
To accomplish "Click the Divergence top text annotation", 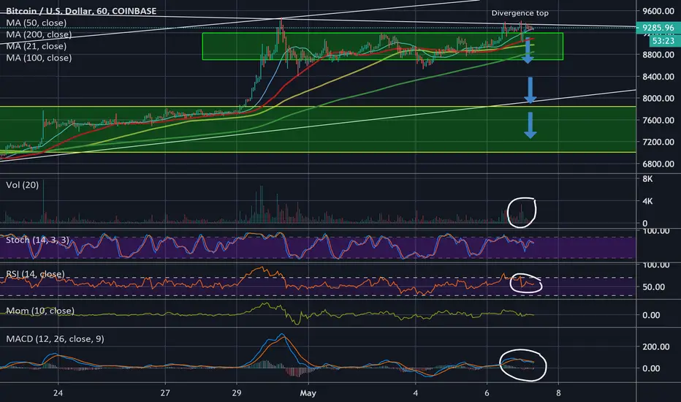I will (520, 13).
